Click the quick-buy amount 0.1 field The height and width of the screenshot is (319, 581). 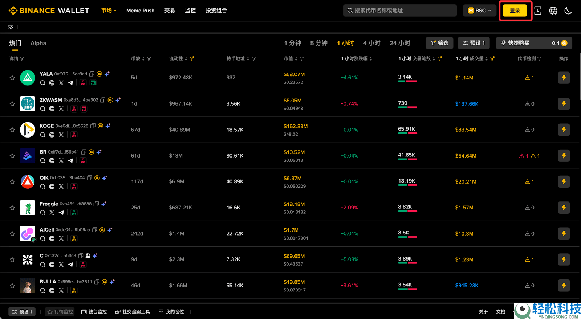tap(559, 43)
